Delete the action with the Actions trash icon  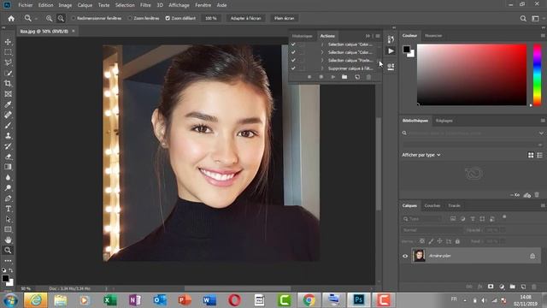tap(368, 77)
